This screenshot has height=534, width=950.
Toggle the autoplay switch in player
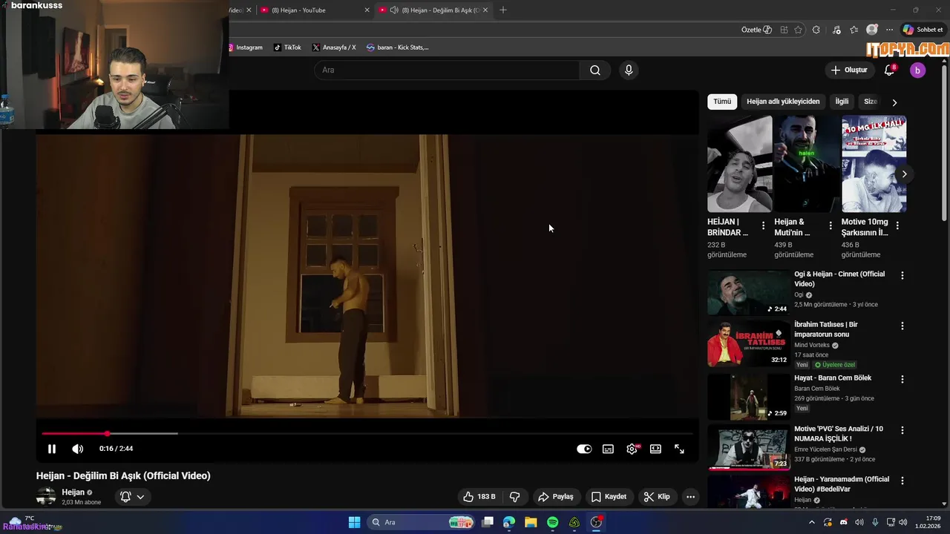pos(584,449)
